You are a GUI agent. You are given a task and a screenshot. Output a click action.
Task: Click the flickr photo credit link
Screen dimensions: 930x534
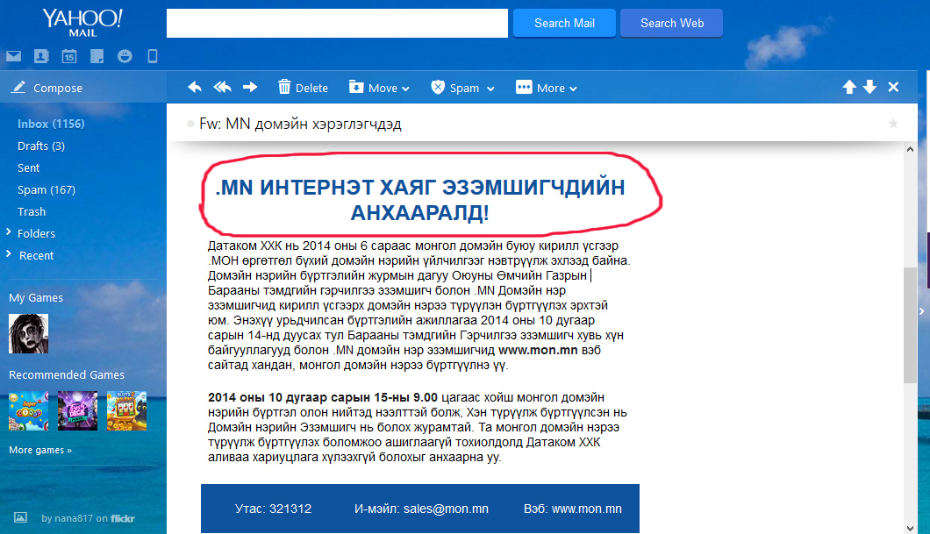click(123, 518)
